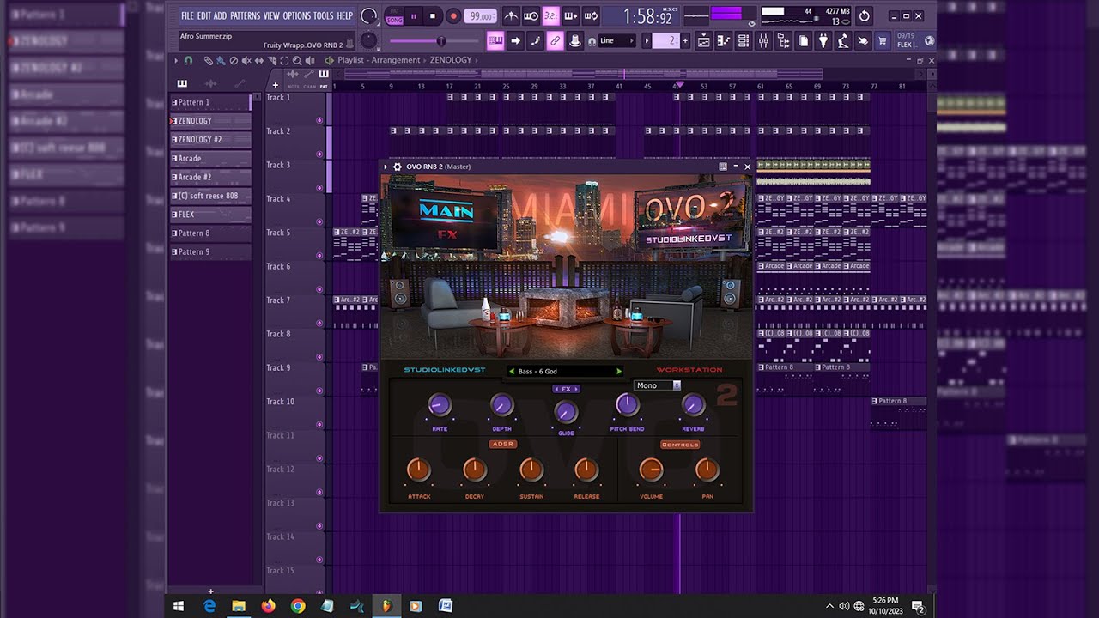Viewport: 1099px width, 618px height.
Task: Toggle the metronome icon
Action: coord(511,16)
